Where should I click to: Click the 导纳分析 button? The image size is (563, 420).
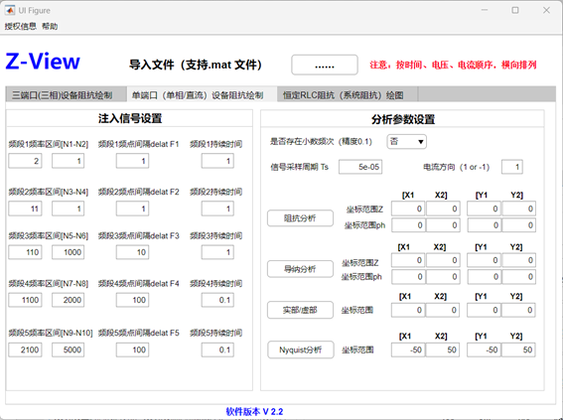point(300,269)
